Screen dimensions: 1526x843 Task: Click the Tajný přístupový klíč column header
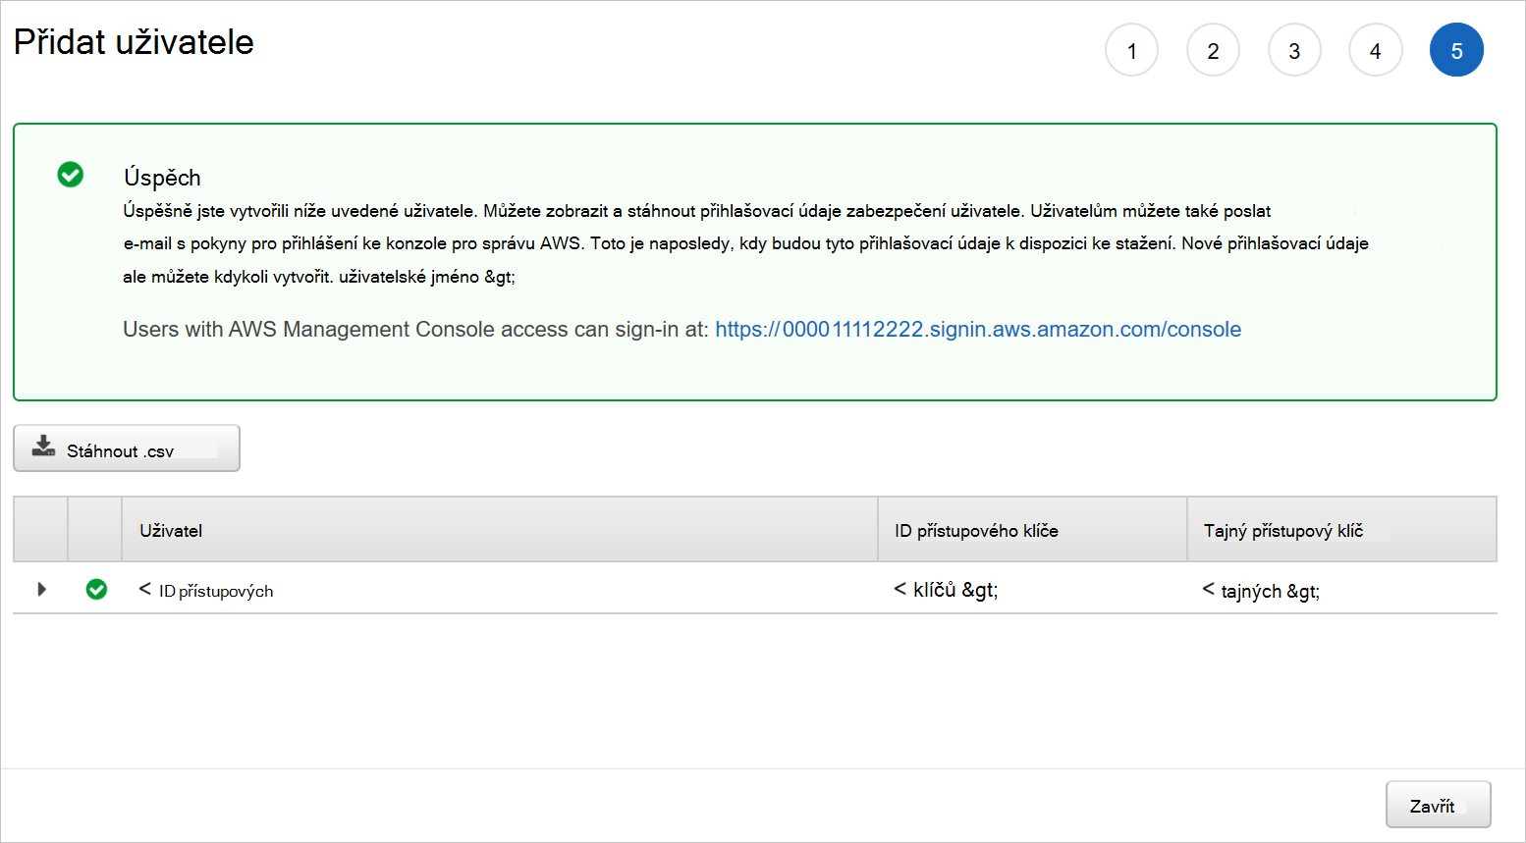coord(1341,530)
